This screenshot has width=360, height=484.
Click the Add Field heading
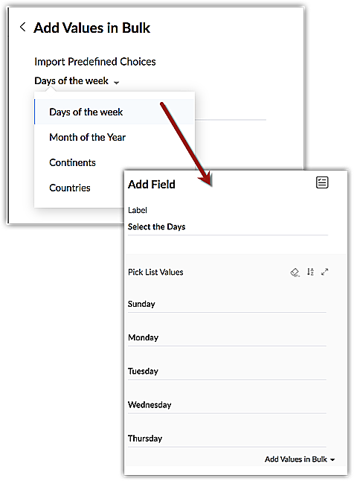[x=151, y=184]
